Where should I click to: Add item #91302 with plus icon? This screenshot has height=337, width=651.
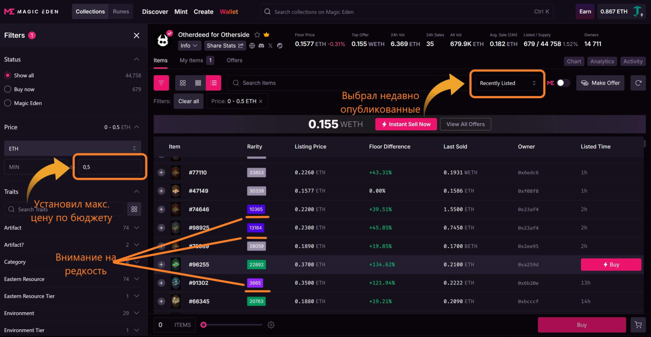pyautogui.click(x=161, y=283)
